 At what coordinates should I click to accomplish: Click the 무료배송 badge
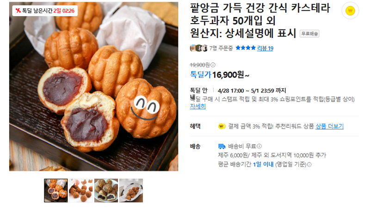coord(309,34)
